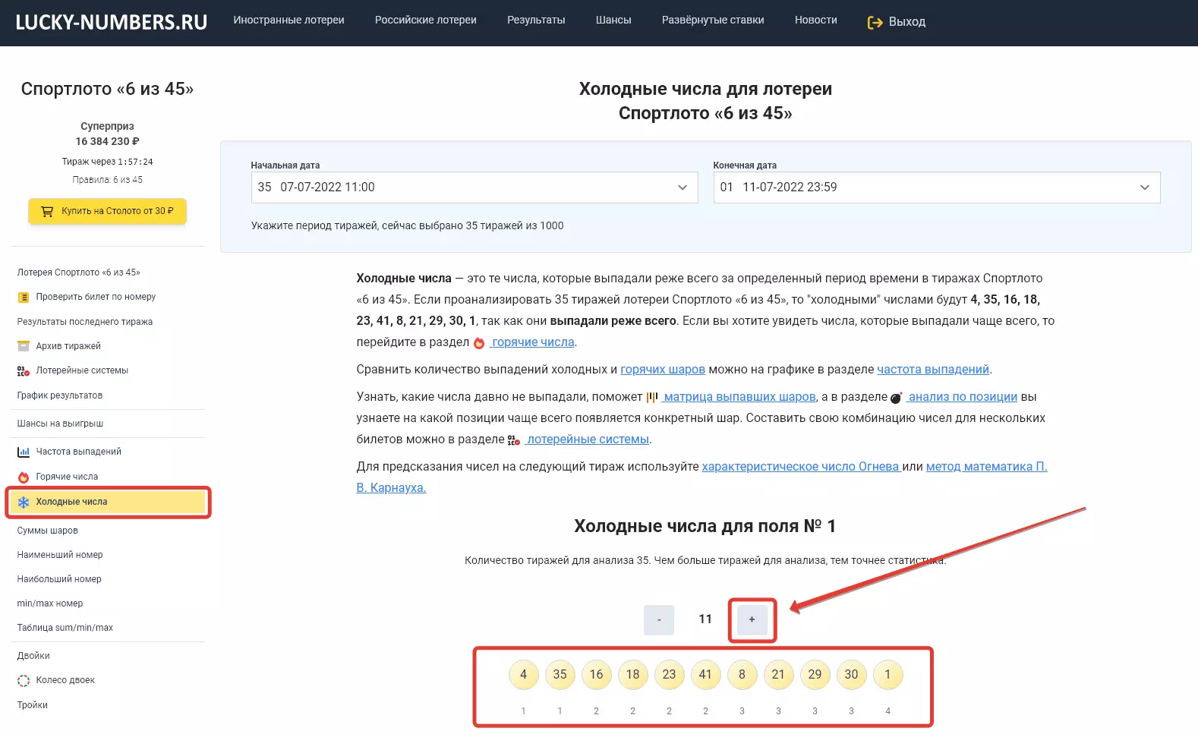This screenshot has width=1198, height=734.
Task: Open the Шансы menu item
Action: click(613, 20)
